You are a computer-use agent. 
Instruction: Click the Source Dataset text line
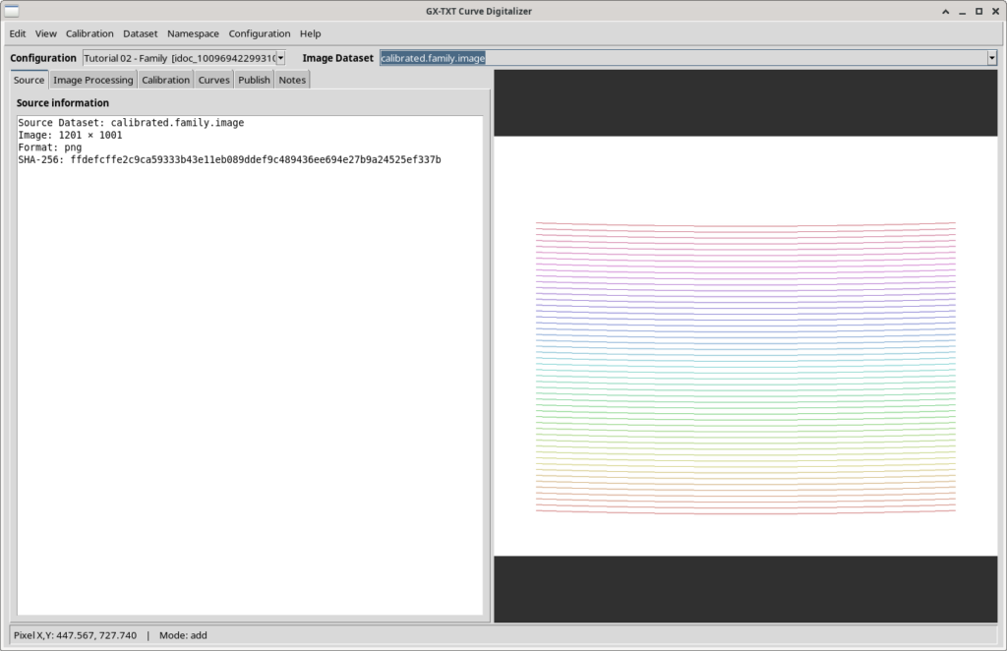pyautogui.click(x=131, y=123)
